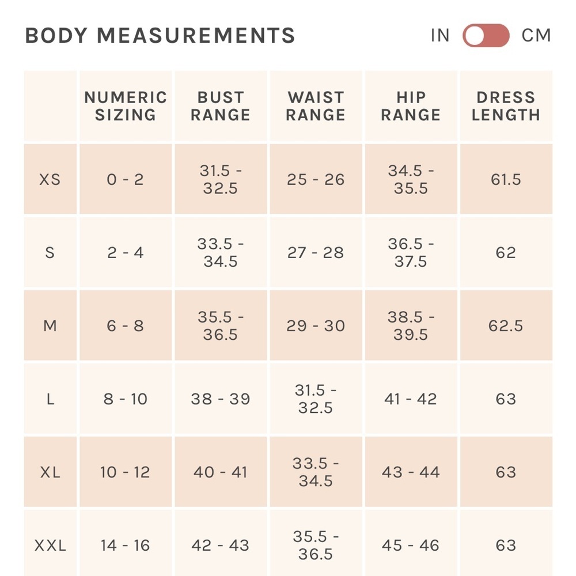
Task: Click the 29 - 30 waist cell
Action: click(x=316, y=326)
